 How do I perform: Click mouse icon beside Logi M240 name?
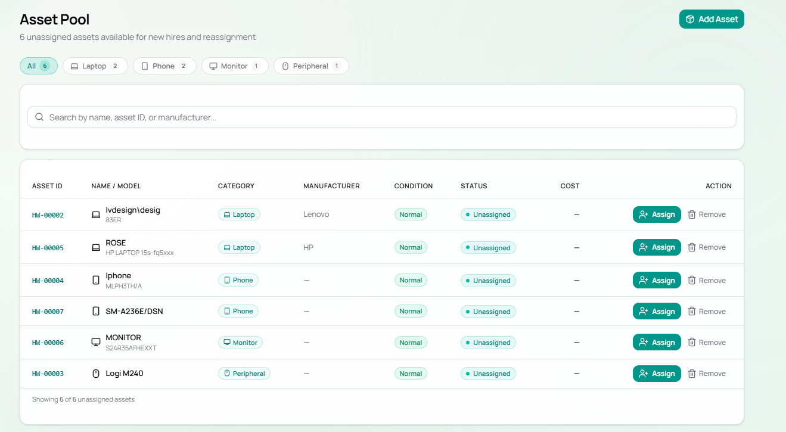coord(96,374)
